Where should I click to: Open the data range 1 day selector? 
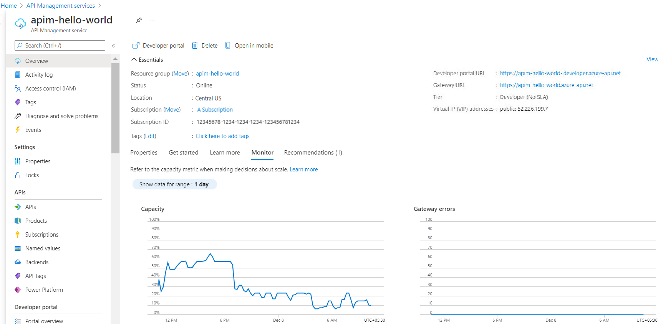[x=174, y=184]
